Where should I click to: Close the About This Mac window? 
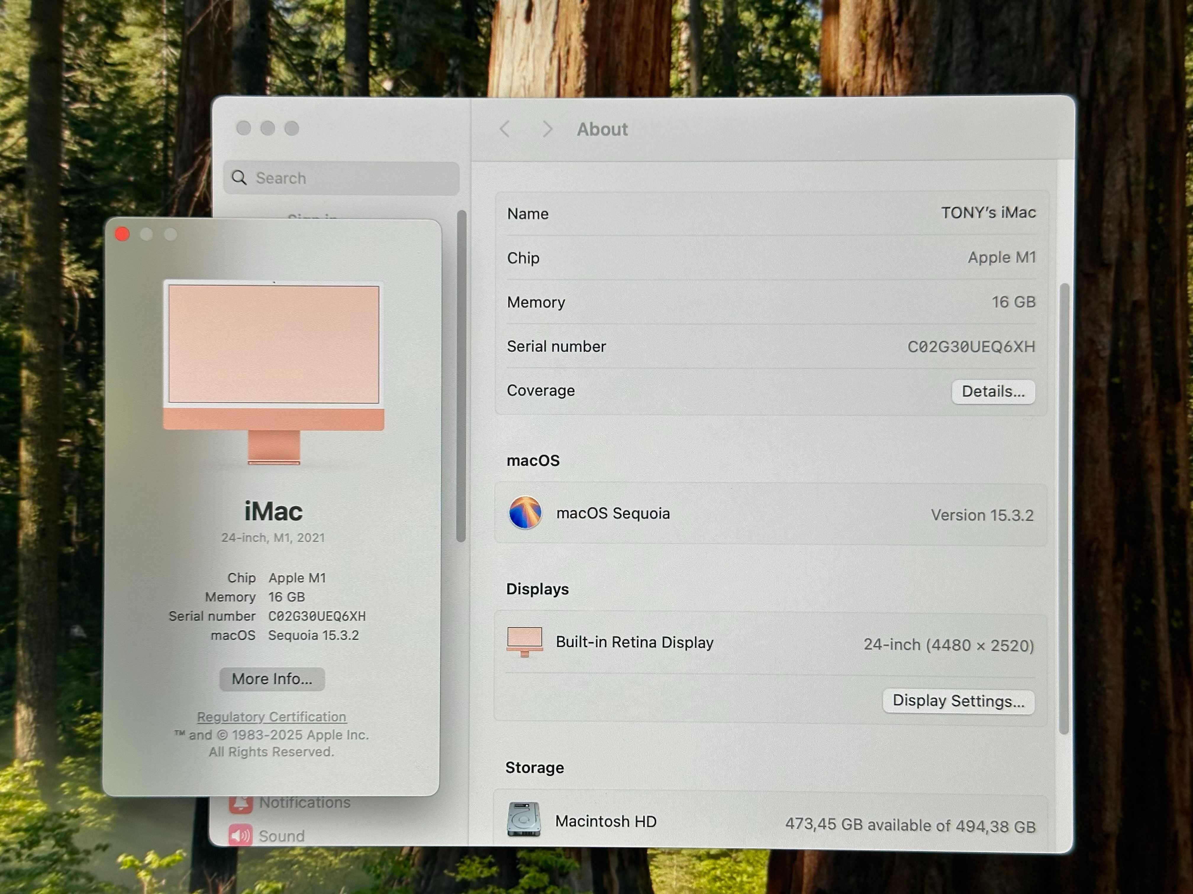click(122, 234)
